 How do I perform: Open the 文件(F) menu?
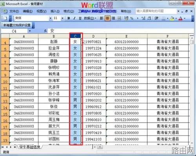14,11
